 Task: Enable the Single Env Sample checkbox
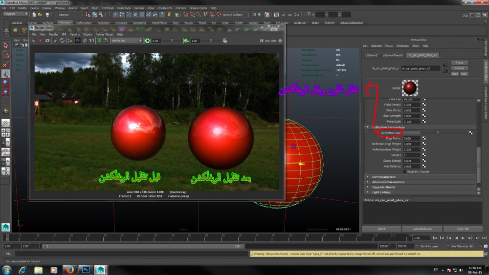(x=404, y=171)
